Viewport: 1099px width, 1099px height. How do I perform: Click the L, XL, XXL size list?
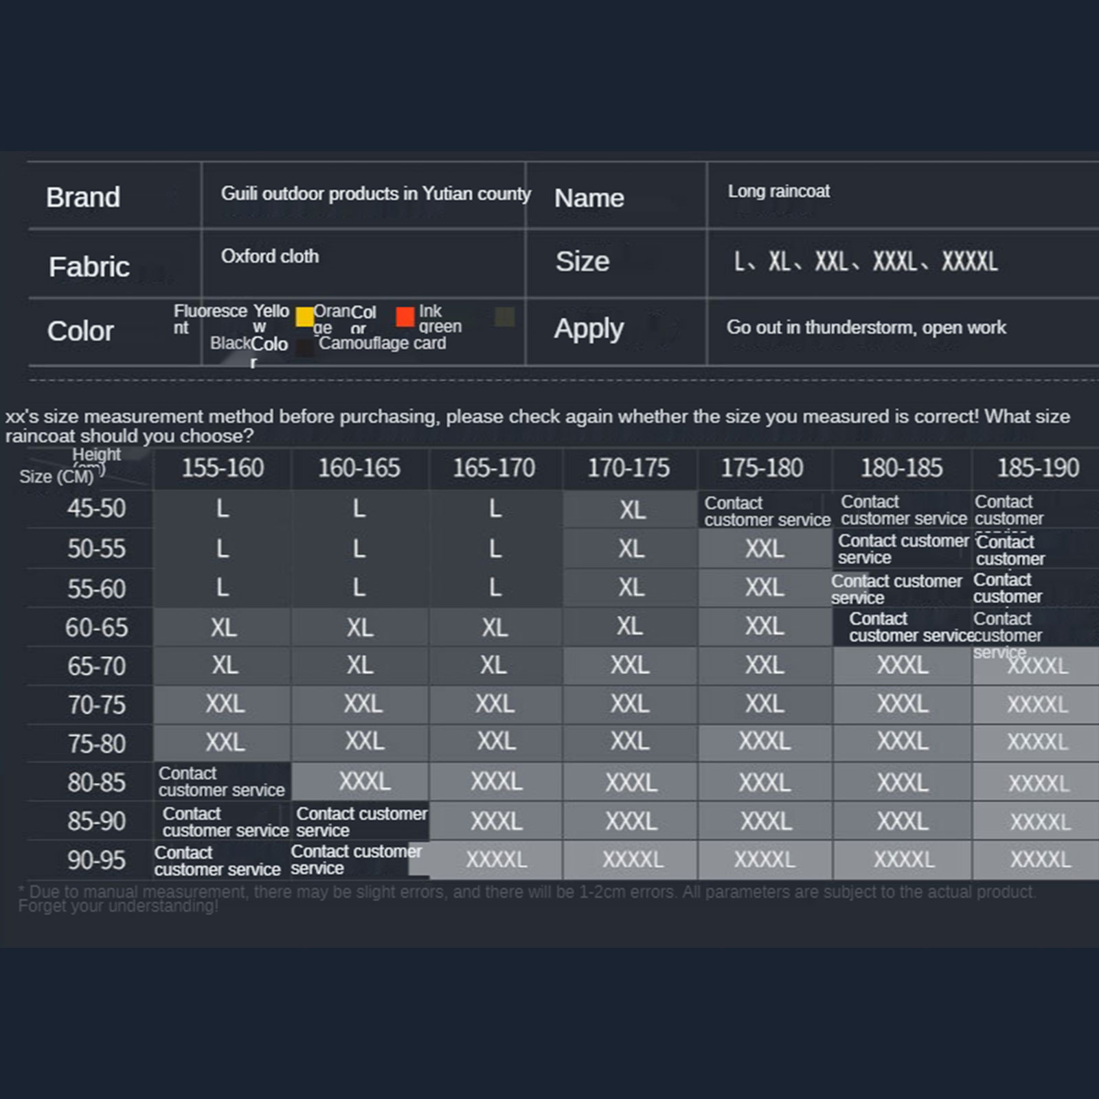865,262
